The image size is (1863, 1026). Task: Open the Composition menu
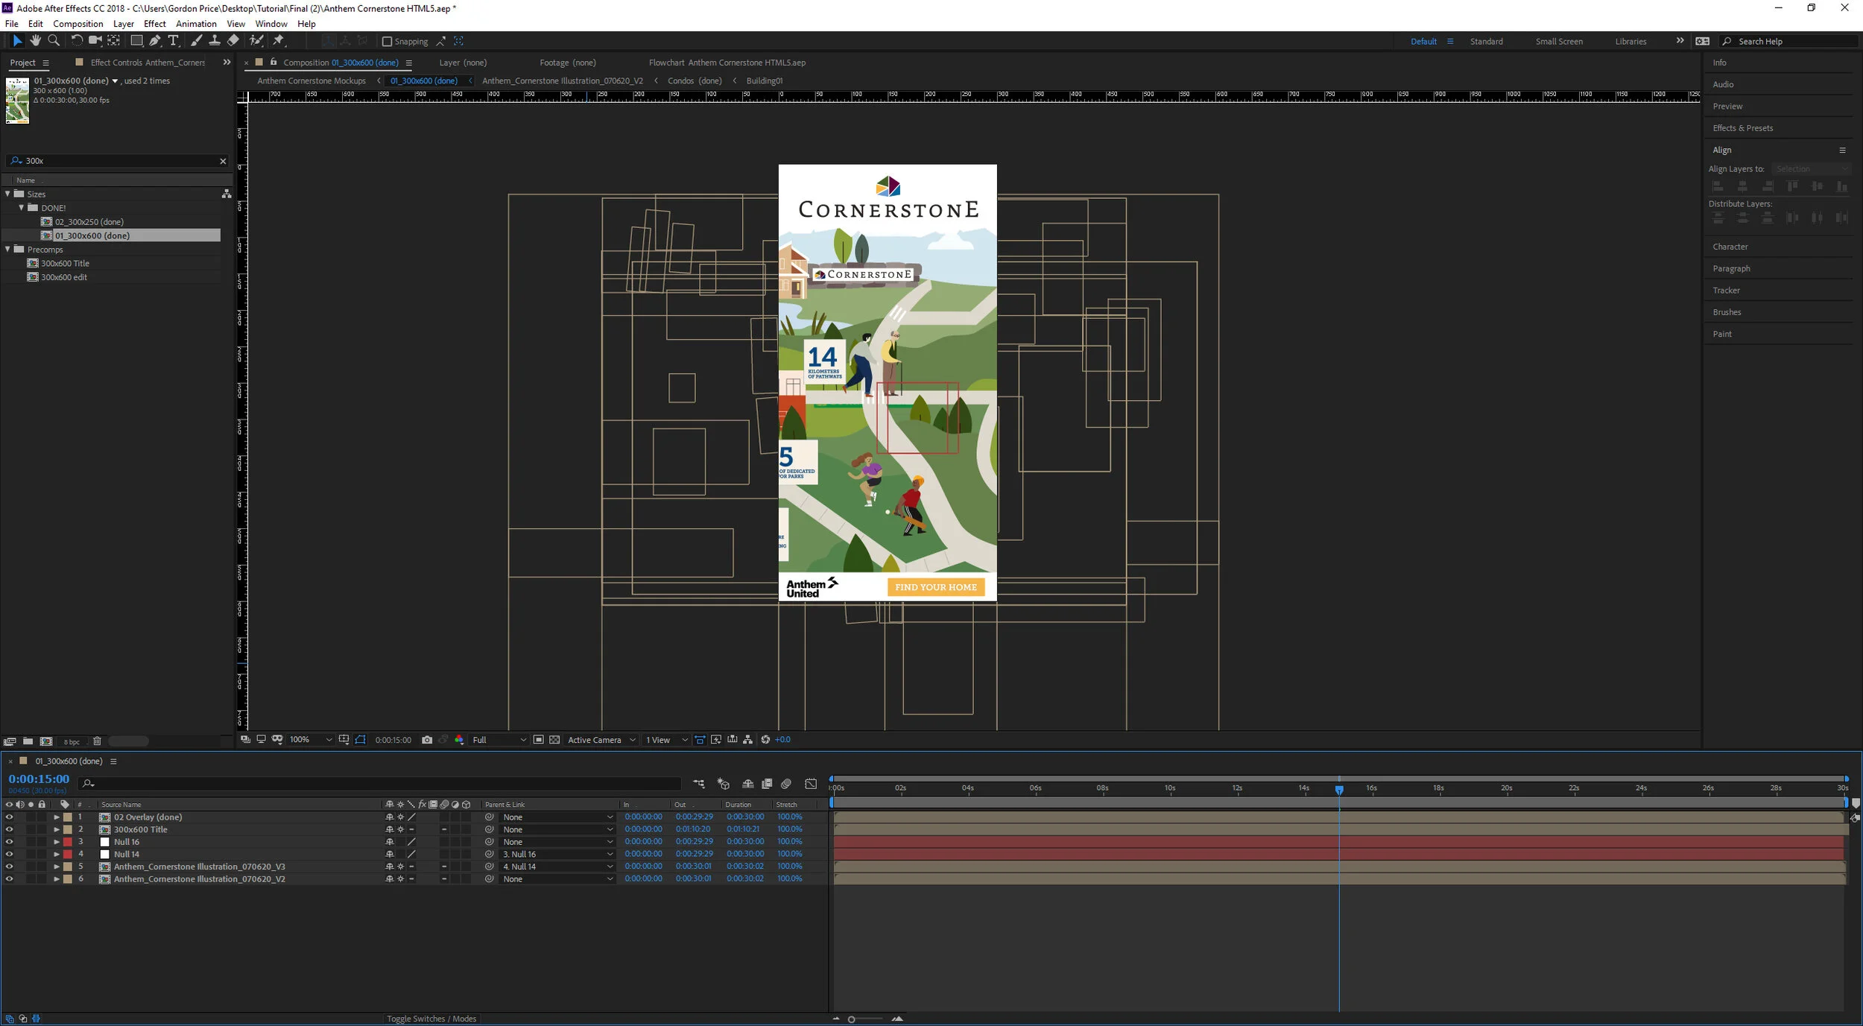click(78, 23)
